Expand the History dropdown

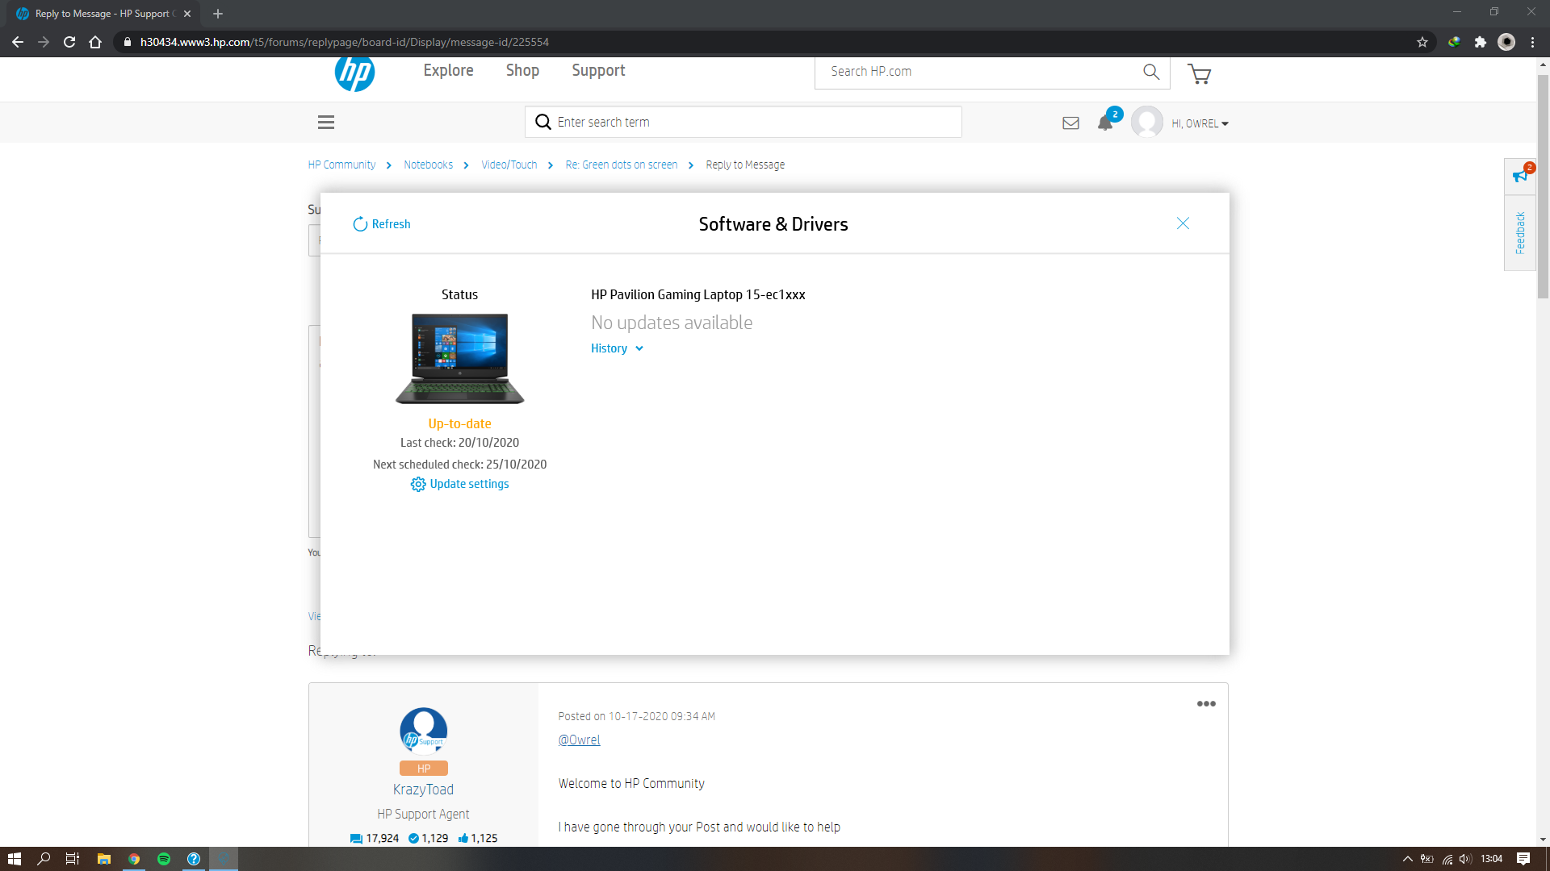tap(617, 348)
